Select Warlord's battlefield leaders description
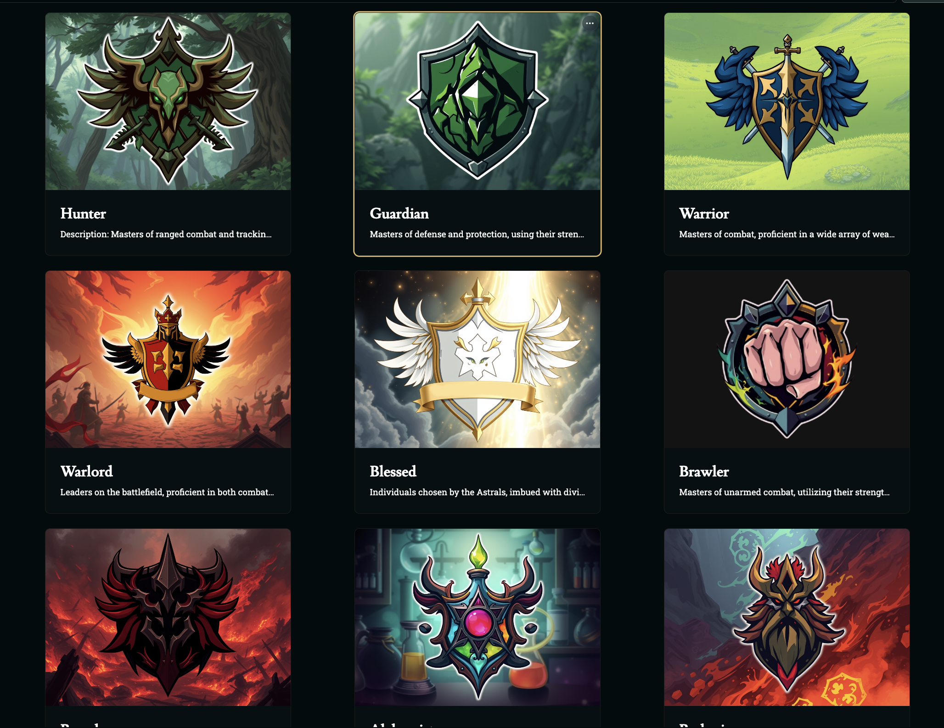The image size is (944, 728). pyautogui.click(x=167, y=492)
